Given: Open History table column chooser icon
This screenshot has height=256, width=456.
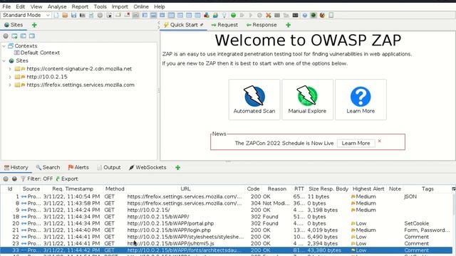Looking at the screenshot, I should tap(453, 188).
